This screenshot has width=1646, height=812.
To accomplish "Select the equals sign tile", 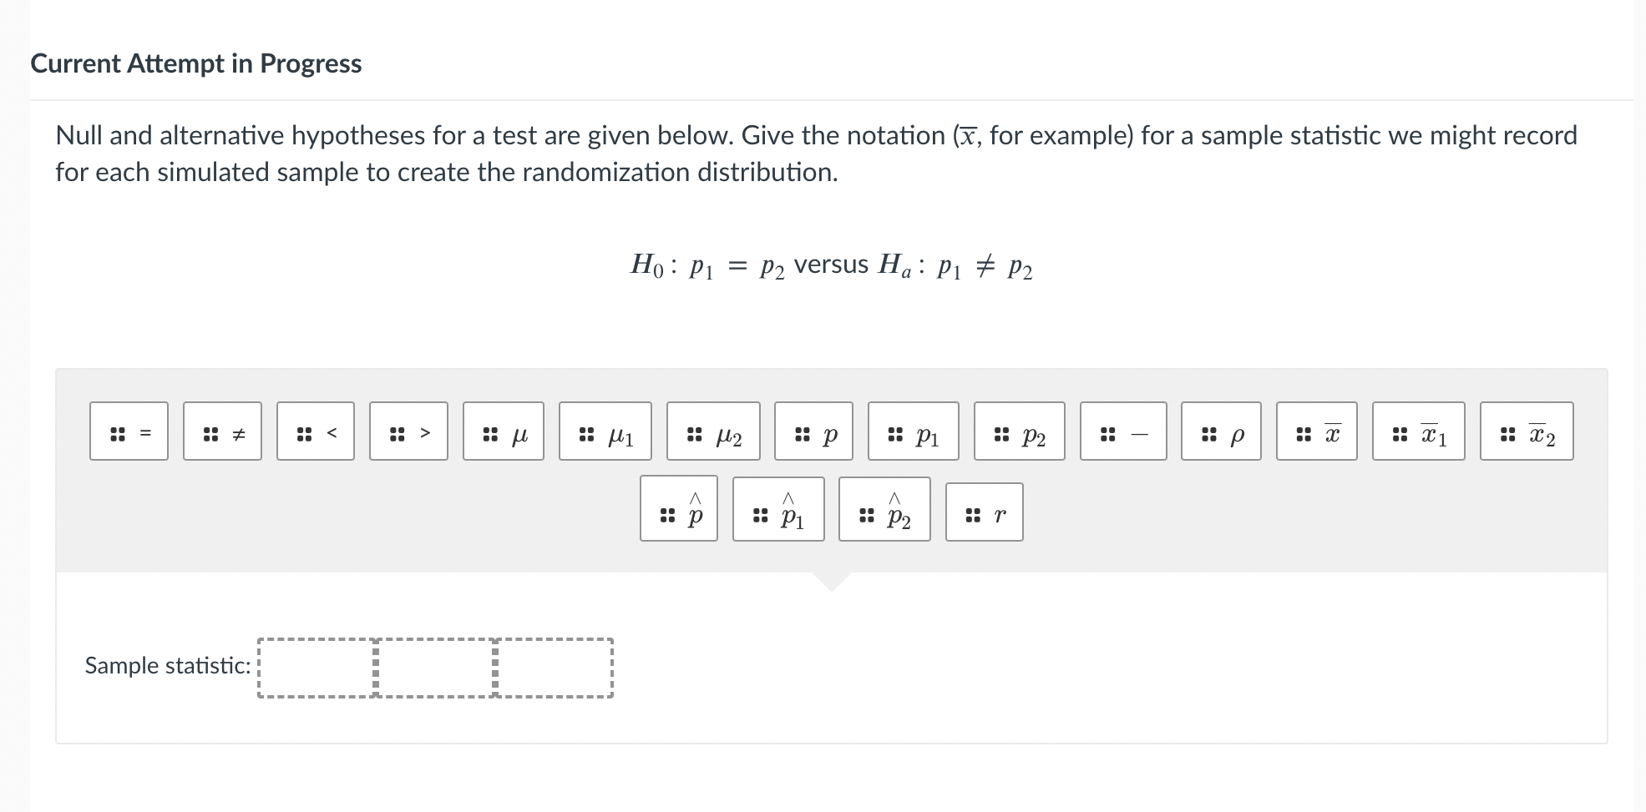I will pyautogui.click(x=129, y=431).
